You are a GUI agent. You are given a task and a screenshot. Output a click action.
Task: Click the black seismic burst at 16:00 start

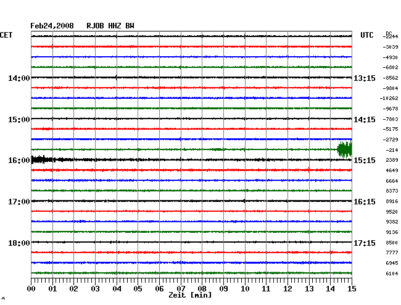tap(43, 160)
